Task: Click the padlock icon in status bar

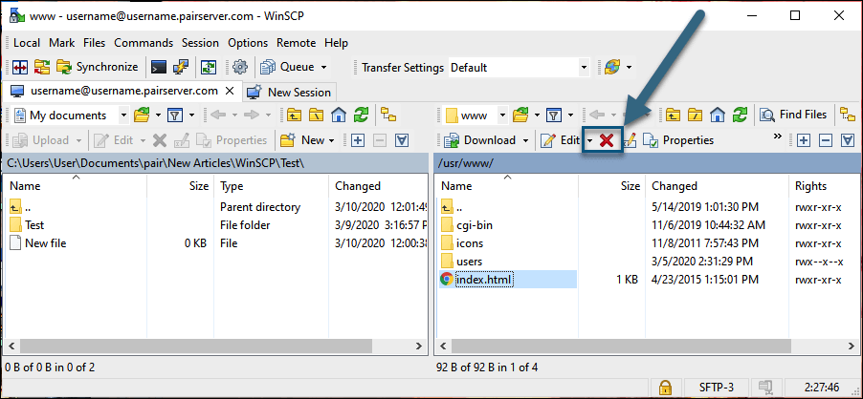Action: (x=664, y=387)
